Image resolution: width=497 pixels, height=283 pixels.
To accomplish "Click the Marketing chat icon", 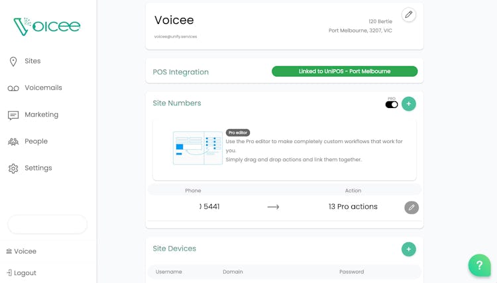I will pos(13,115).
